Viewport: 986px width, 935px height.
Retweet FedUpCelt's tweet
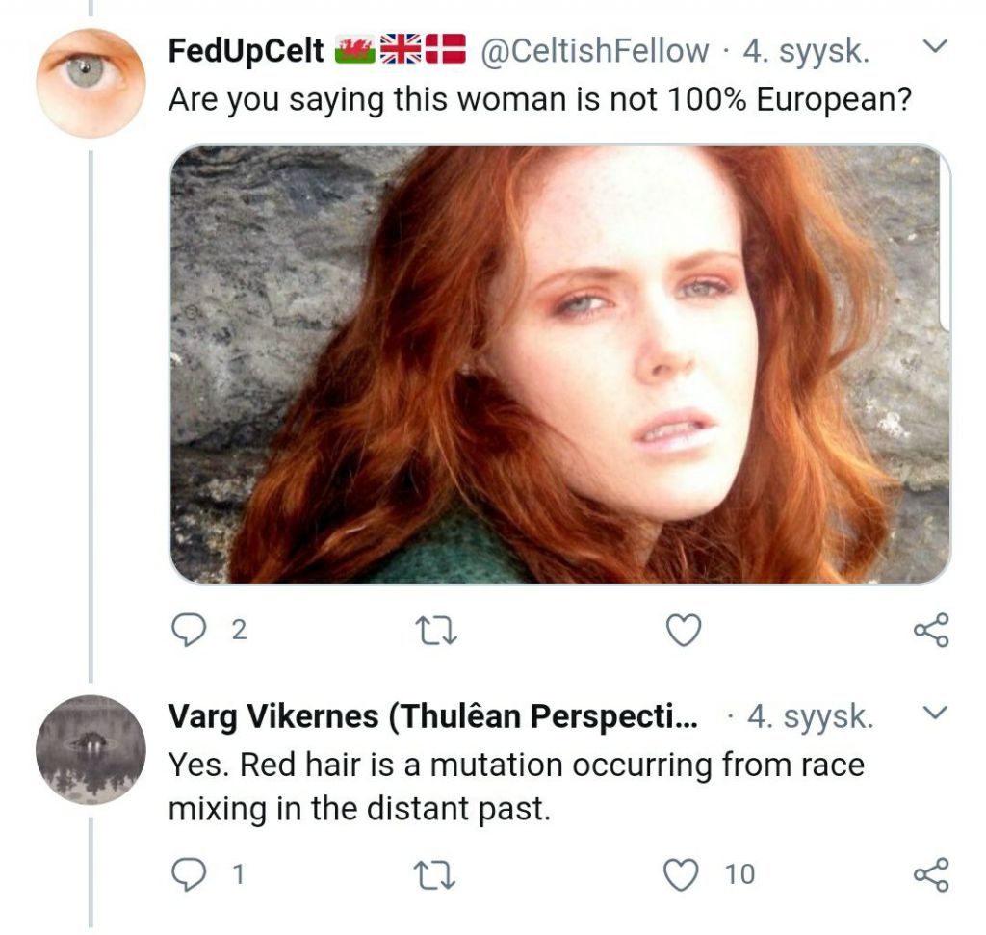pos(434,631)
